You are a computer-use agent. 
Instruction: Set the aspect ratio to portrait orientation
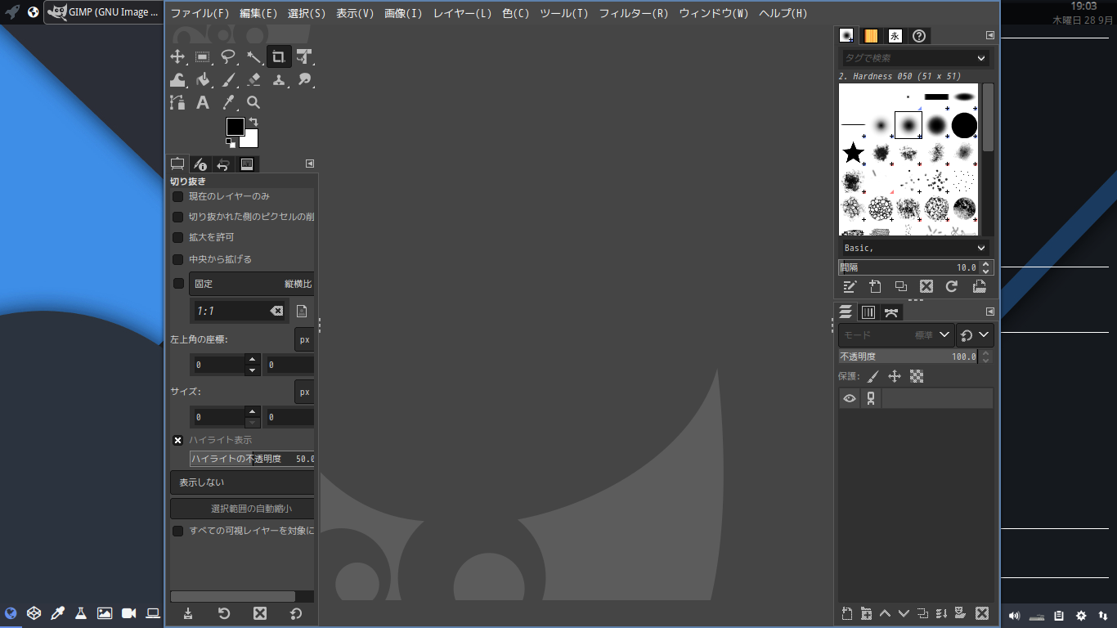click(x=302, y=311)
